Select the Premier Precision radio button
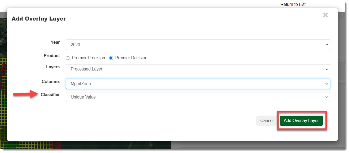Screen dimensions: 349x153 [68, 58]
